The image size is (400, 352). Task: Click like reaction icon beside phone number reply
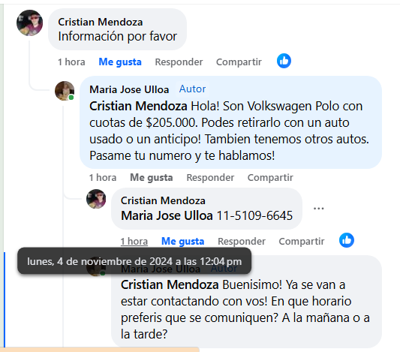(x=347, y=240)
